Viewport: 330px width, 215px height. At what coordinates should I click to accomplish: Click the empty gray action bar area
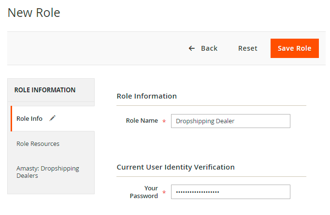(x=97, y=48)
